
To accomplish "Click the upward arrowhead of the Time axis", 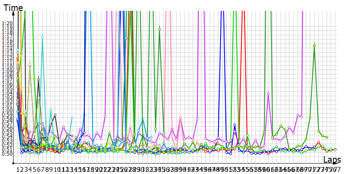I will pyautogui.click(x=14, y=13).
